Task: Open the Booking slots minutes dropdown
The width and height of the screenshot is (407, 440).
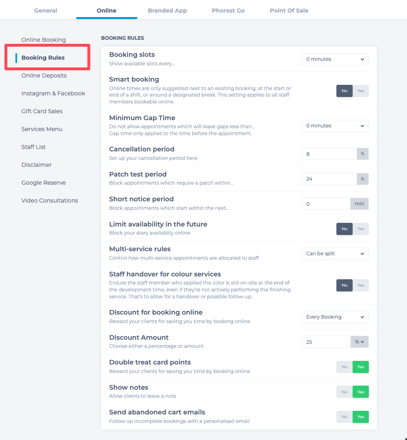Action: (x=335, y=59)
